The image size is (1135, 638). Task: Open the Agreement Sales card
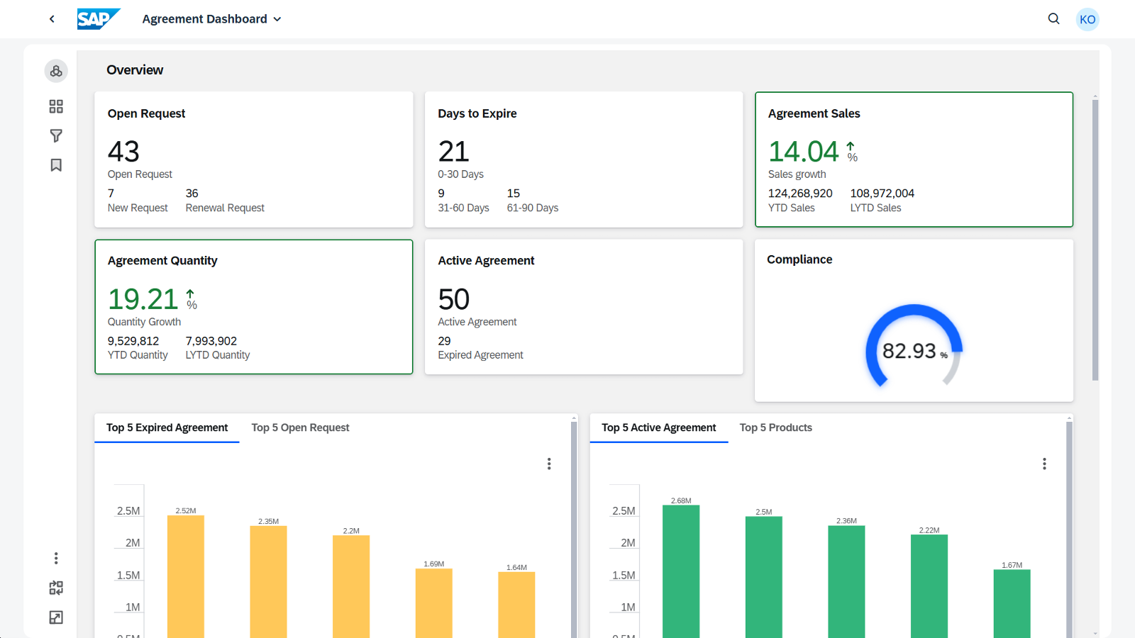point(914,159)
